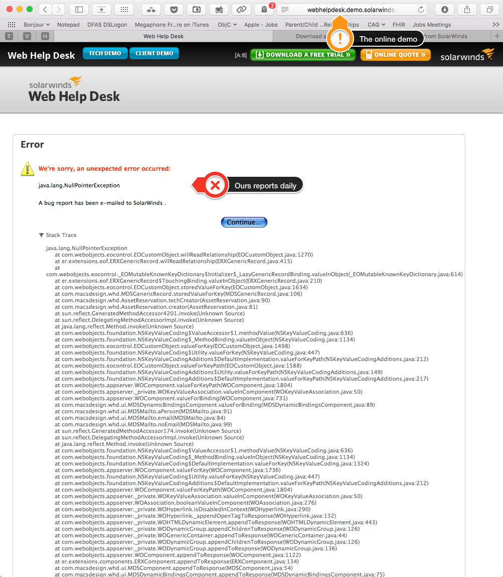
Task: Click the CLIENT DEMO button
Action: [154, 53]
